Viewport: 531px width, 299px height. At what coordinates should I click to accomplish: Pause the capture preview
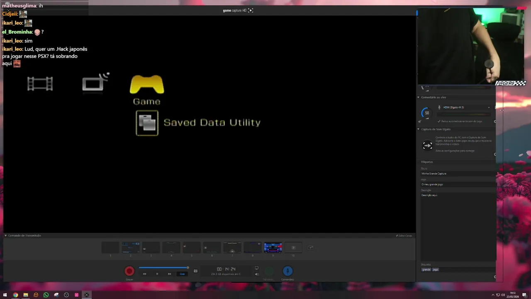click(157, 274)
